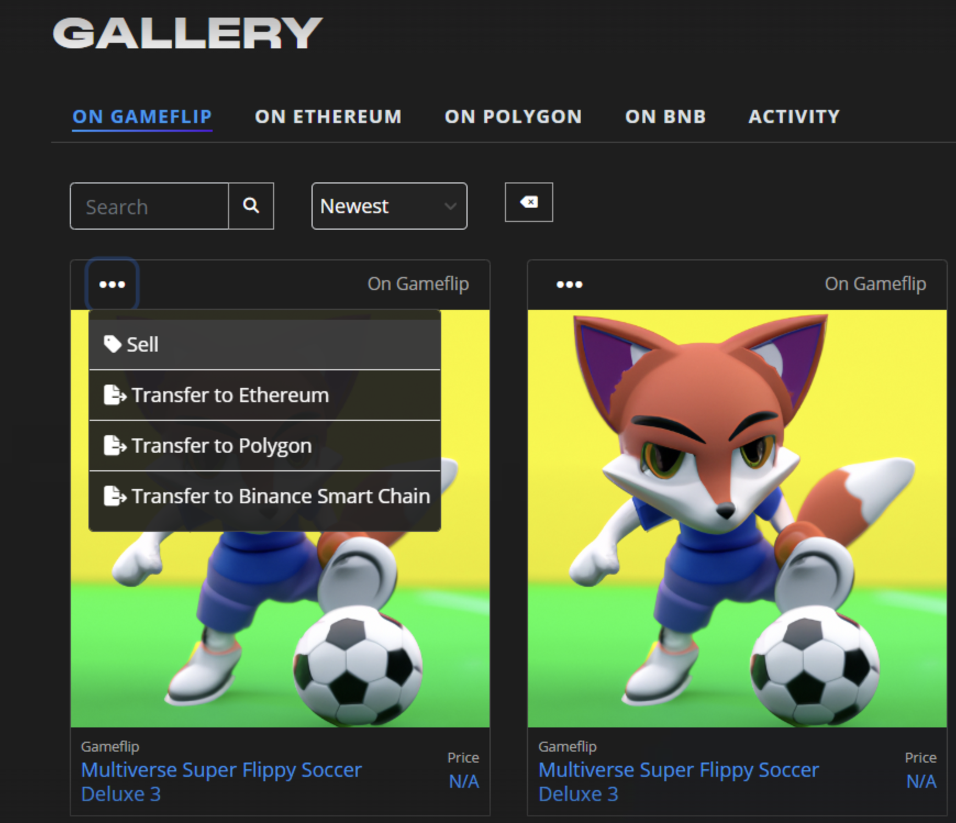956x823 pixels.
Task: Click the On Gameflip label on right card
Action: click(x=875, y=284)
